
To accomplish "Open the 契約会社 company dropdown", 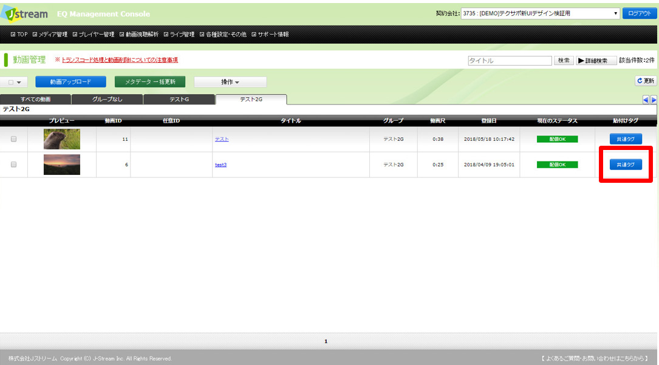I will click(x=540, y=13).
